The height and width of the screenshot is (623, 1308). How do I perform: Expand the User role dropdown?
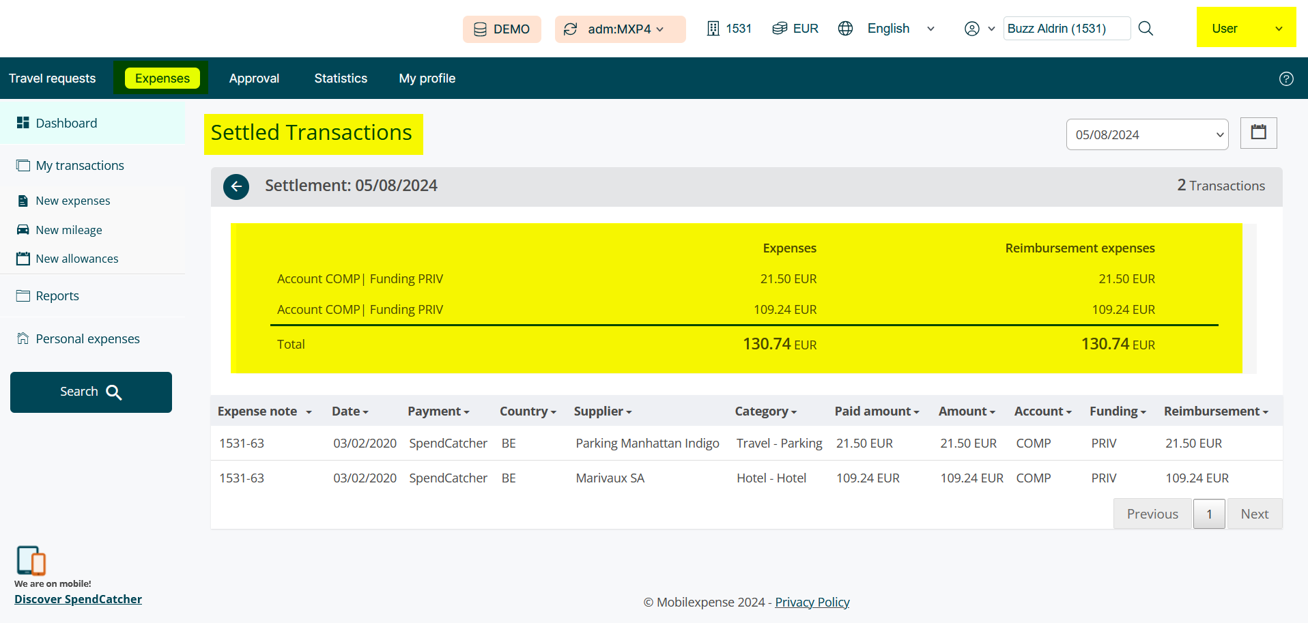point(1246,29)
